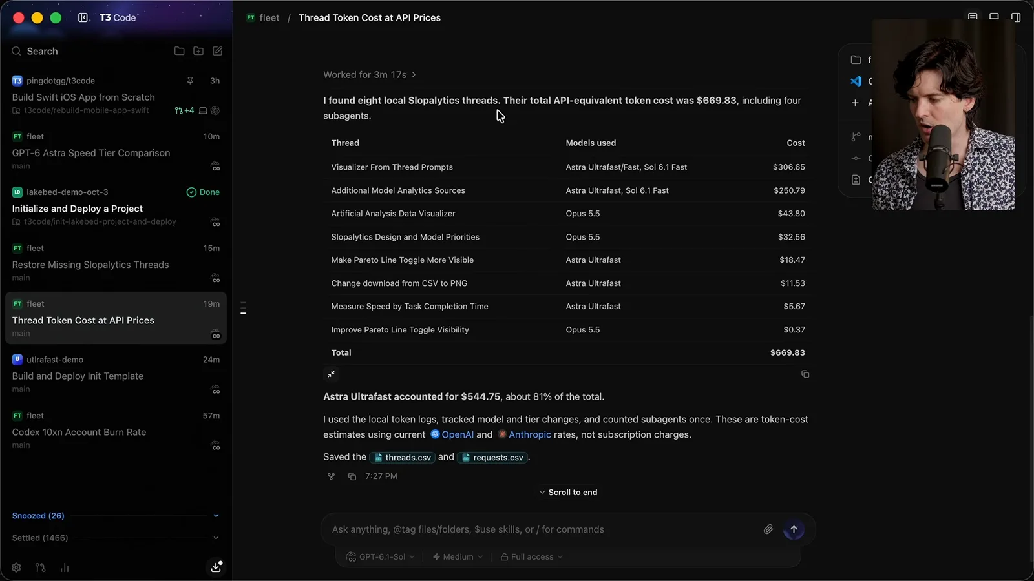Click the fork icon beside 7:27 PM
This screenshot has height=581, width=1034.
pos(331,476)
